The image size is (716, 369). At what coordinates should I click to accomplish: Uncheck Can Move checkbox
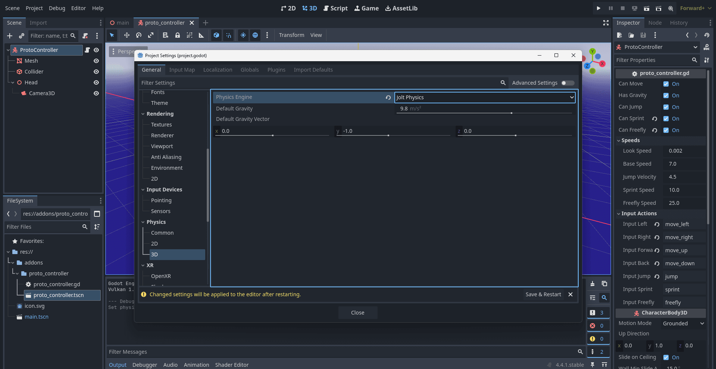coord(666,84)
